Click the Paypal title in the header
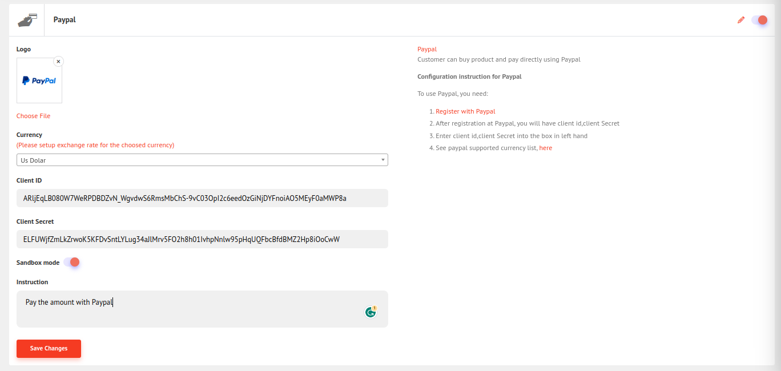 pos(65,20)
